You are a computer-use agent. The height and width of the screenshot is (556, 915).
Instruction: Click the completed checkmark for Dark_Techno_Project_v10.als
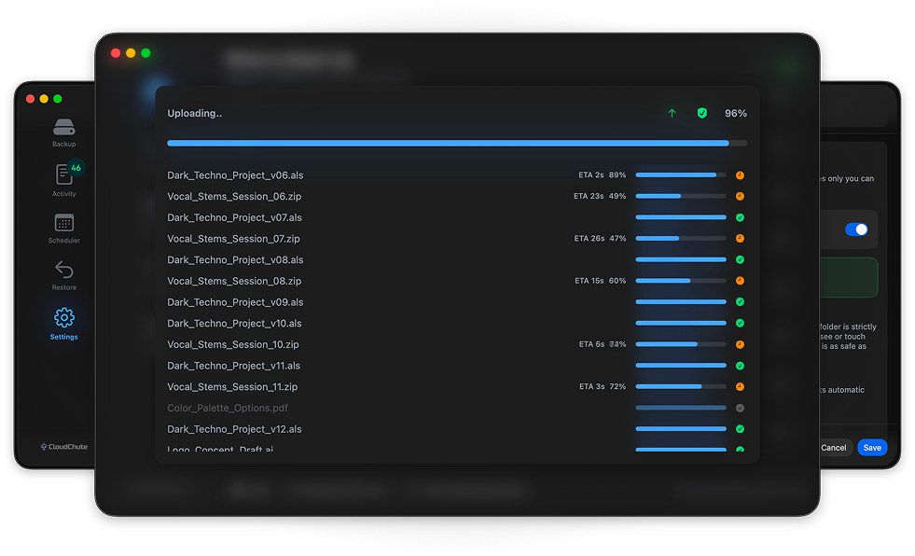tap(740, 323)
